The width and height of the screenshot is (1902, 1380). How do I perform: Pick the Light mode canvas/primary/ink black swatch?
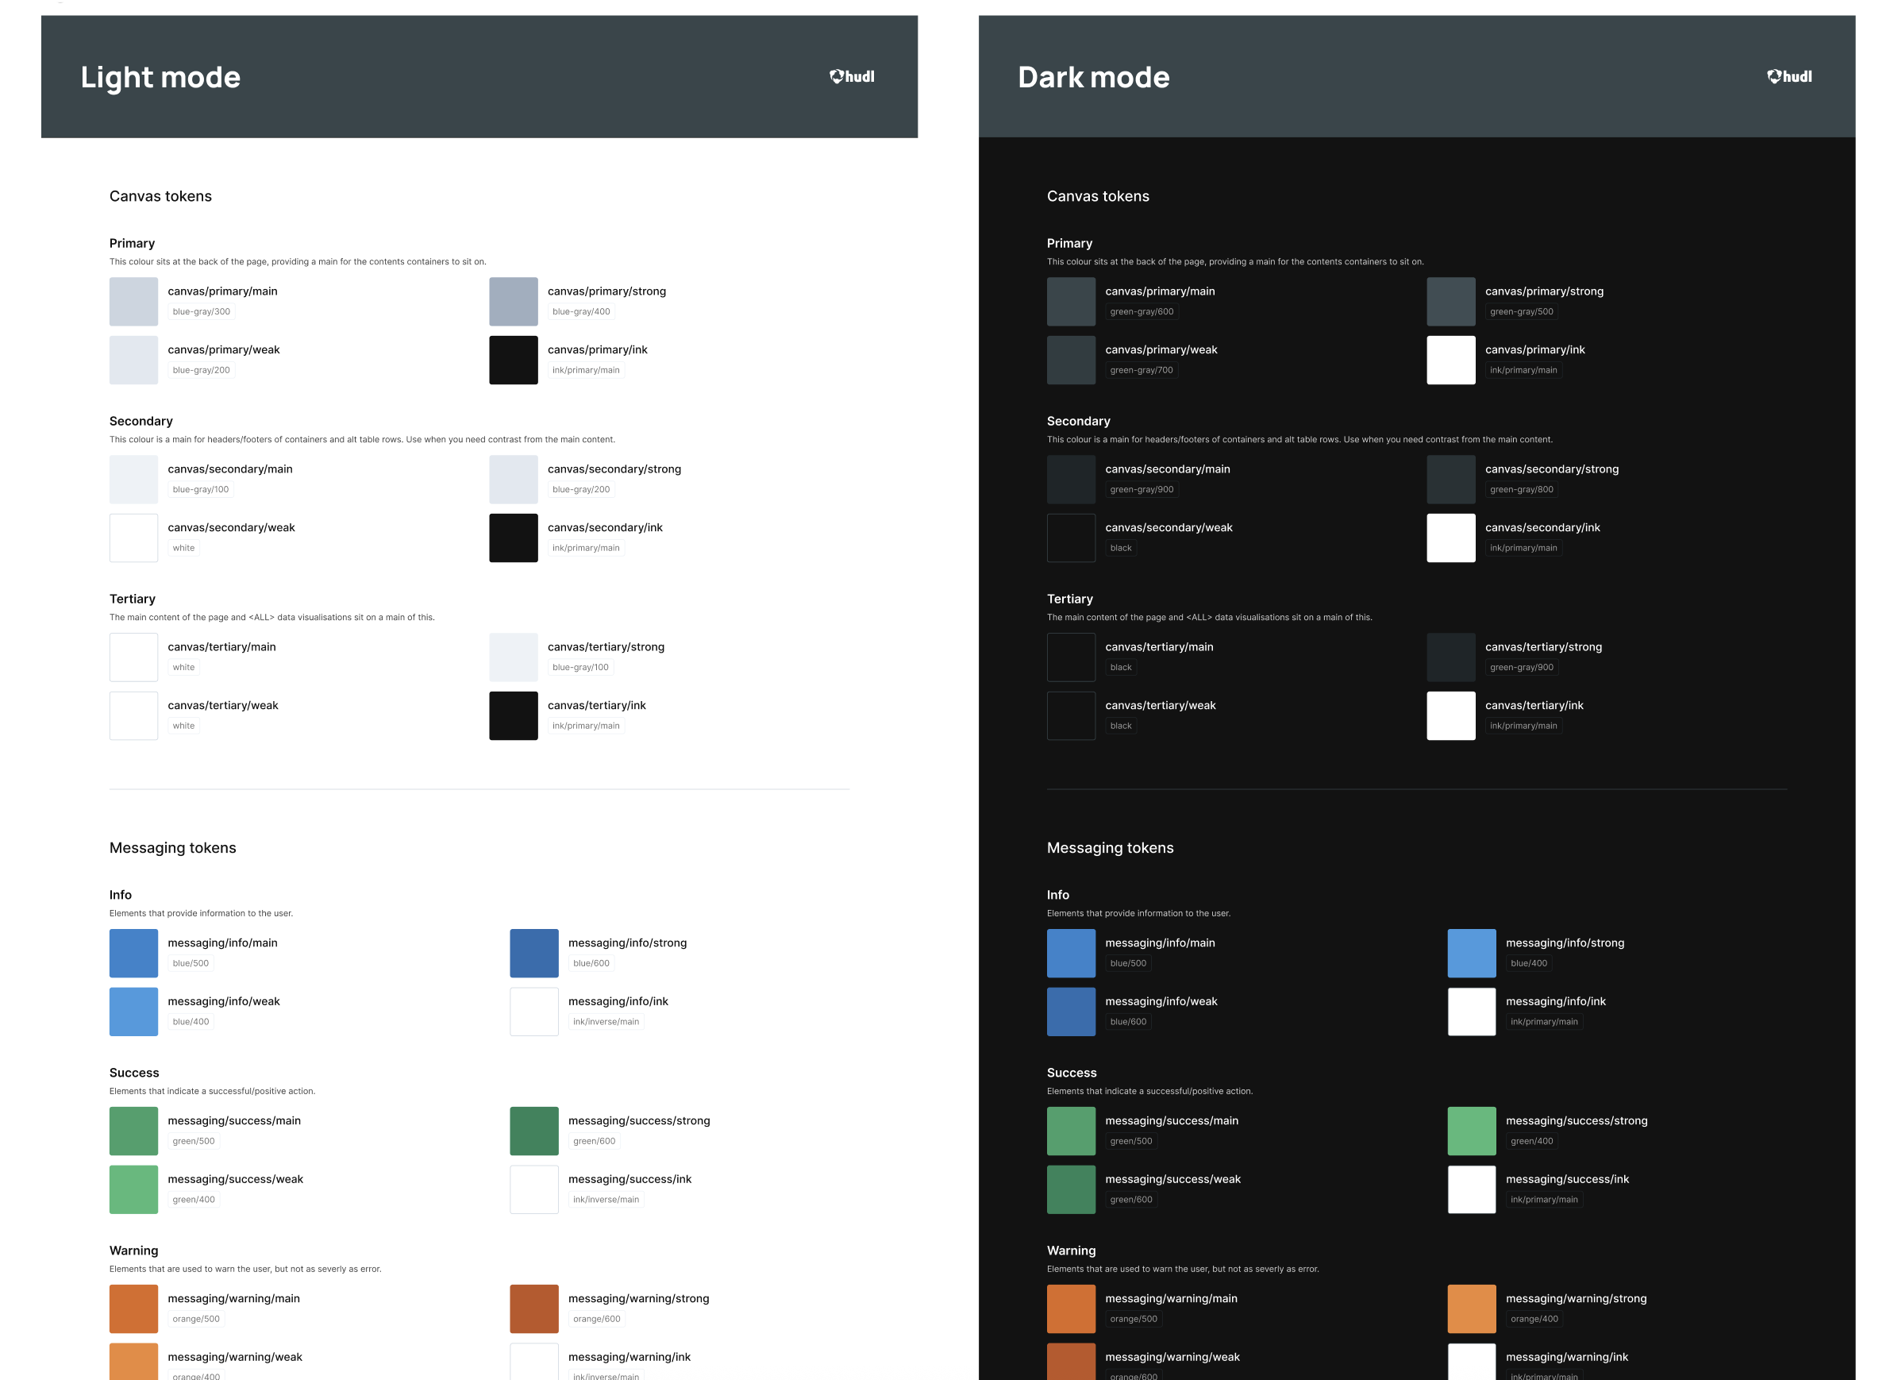point(514,360)
